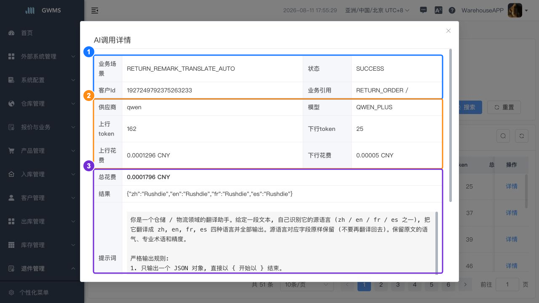Click the 客户Id value 1927249792375263233

point(160,90)
